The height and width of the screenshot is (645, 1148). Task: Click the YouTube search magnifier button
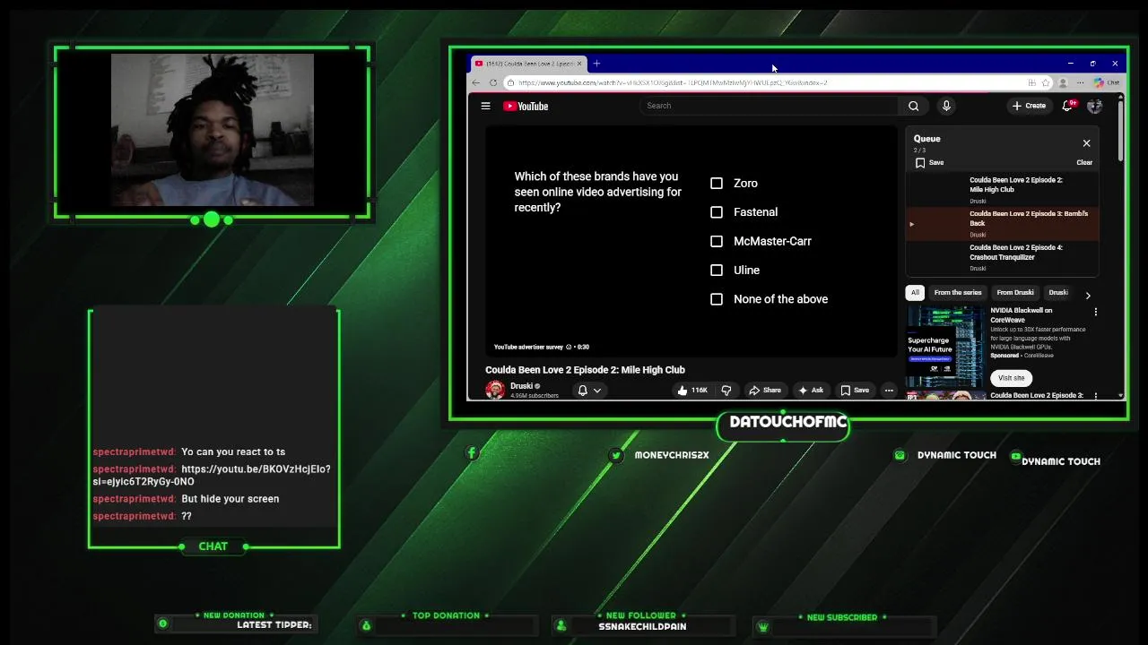click(913, 106)
